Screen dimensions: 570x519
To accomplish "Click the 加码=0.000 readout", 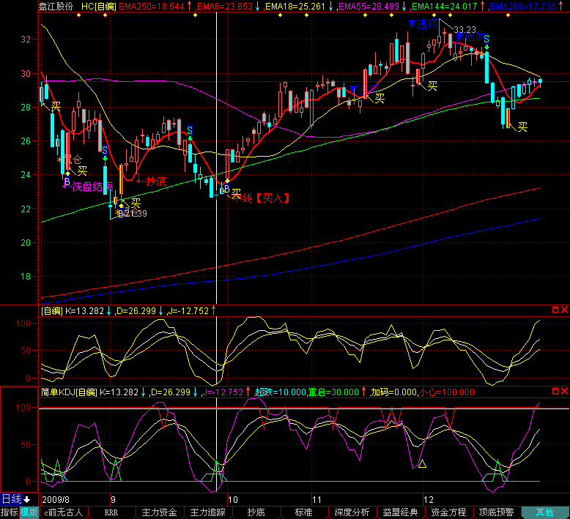I will 393,392.
